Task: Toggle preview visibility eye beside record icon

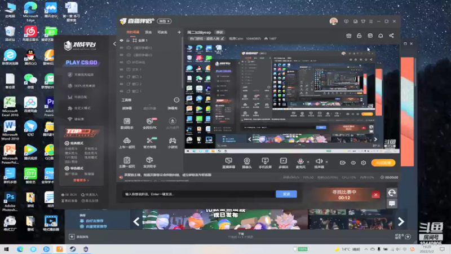Action: pos(353,163)
